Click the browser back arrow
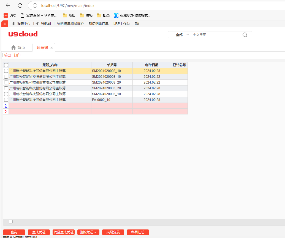The width and height of the screenshot is (285, 238). point(8,6)
